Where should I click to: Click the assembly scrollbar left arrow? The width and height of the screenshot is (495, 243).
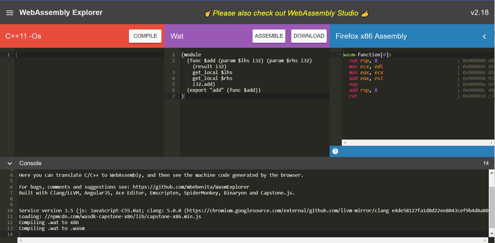345,143
